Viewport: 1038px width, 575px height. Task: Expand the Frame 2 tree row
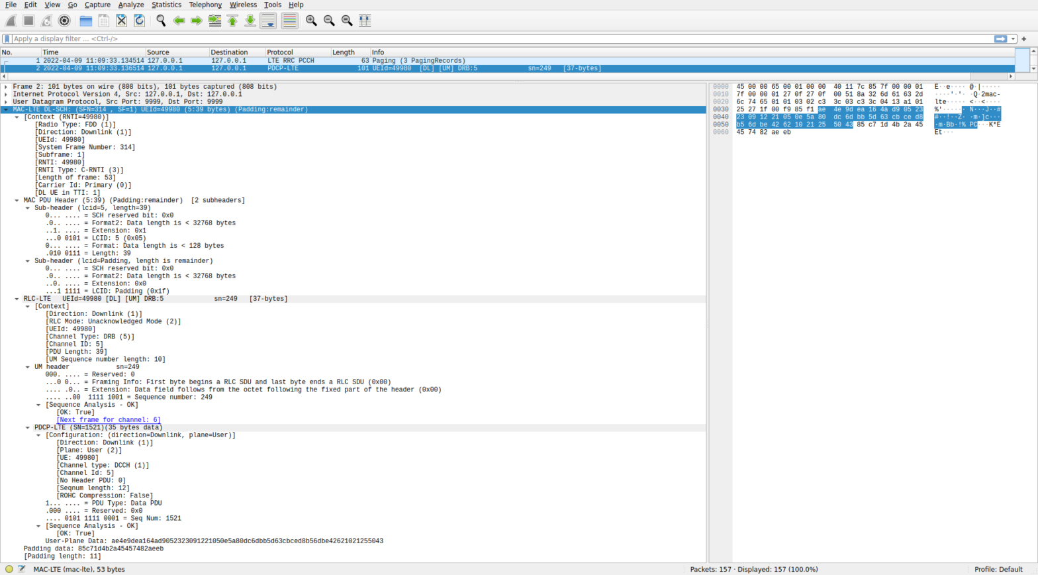point(6,87)
